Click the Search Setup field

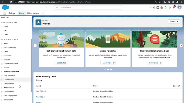[x=88, y=7]
